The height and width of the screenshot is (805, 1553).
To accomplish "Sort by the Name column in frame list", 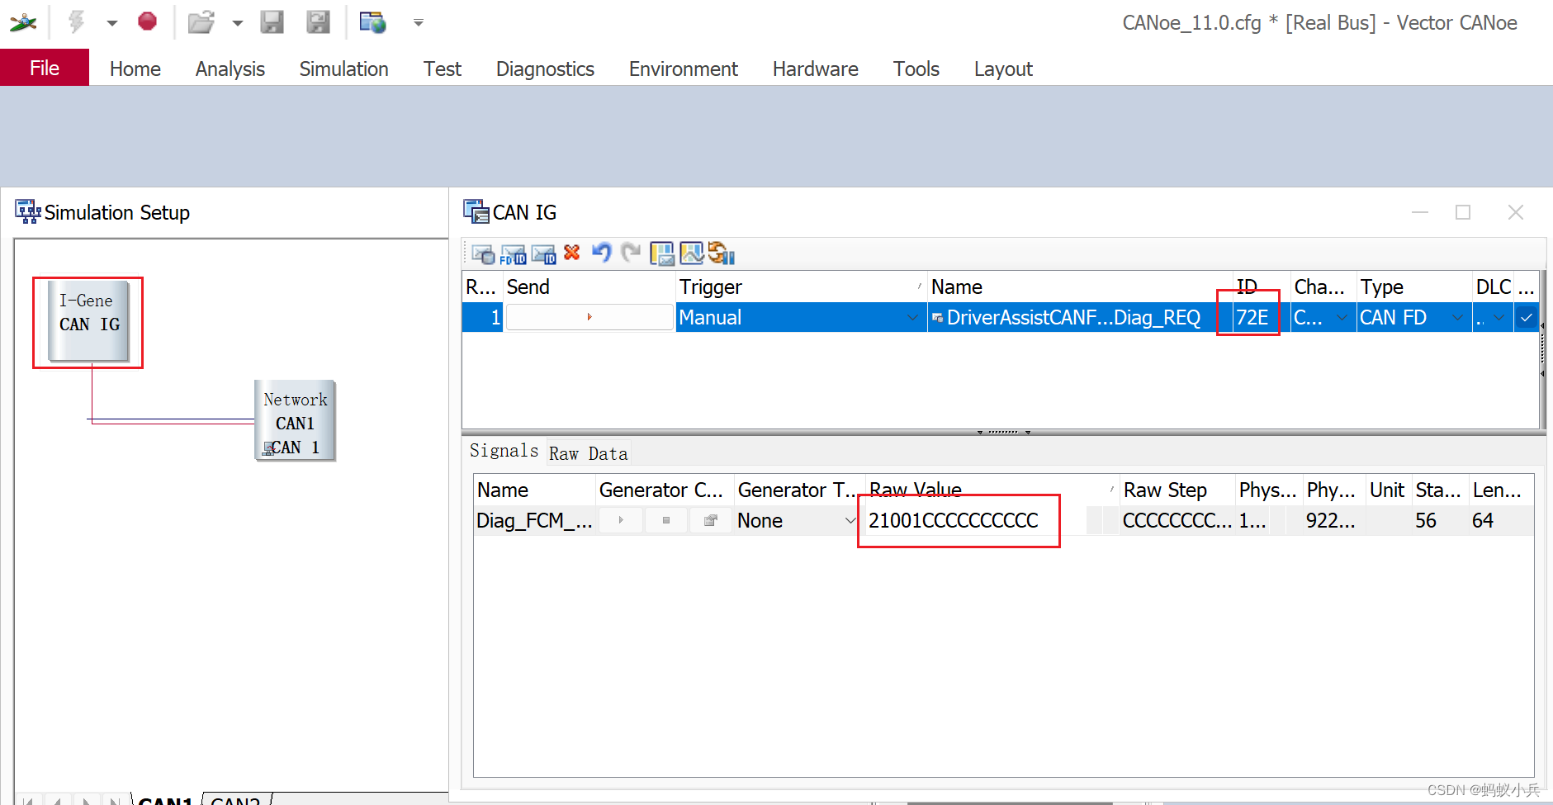I will (1080, 286).
